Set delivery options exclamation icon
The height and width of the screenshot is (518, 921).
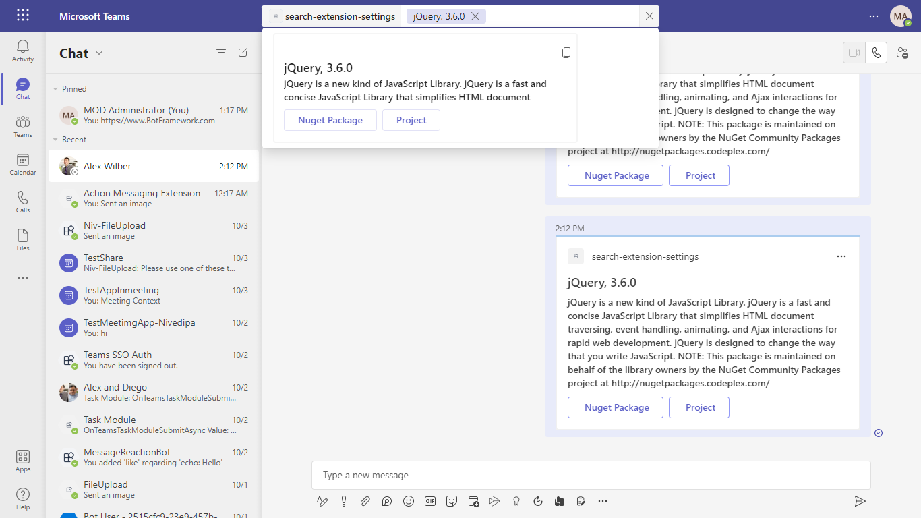click(x=344, y=501)
